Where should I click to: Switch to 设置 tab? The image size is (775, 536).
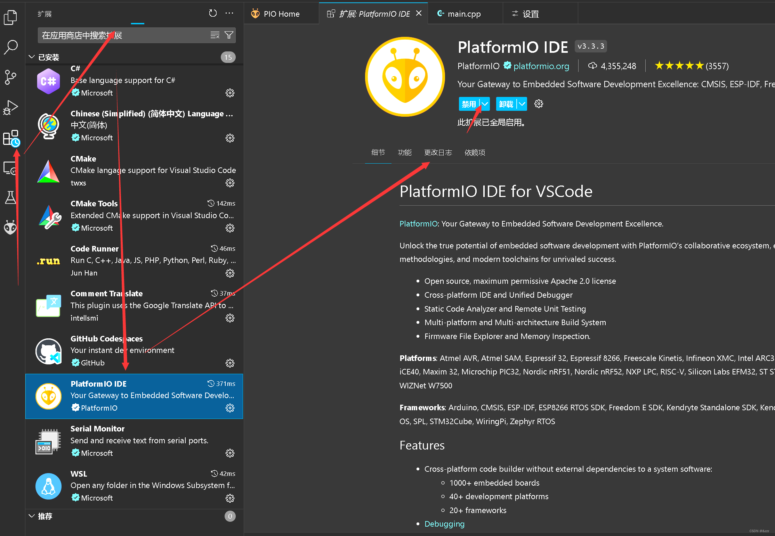[540, 14]
